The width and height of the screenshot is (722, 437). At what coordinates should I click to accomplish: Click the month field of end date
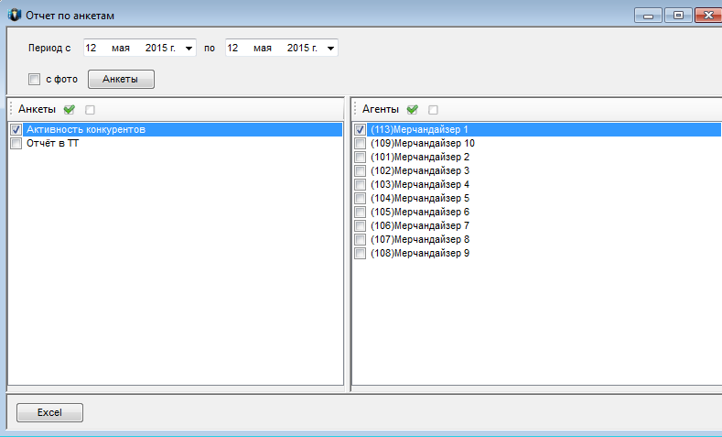[263, 48]
